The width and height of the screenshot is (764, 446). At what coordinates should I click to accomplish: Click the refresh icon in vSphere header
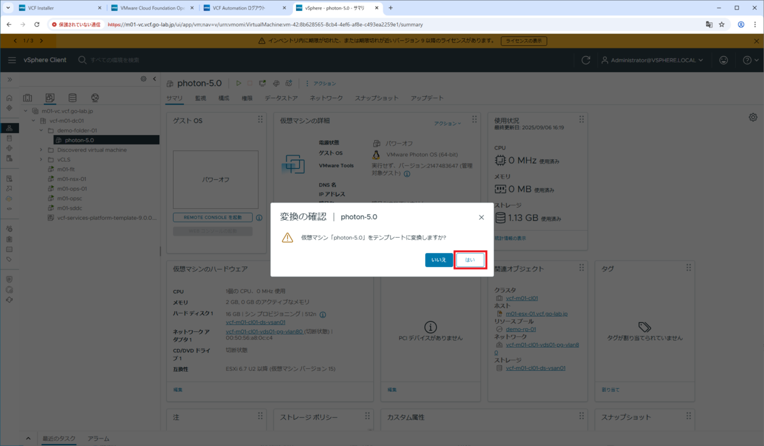tap(586, 60)
